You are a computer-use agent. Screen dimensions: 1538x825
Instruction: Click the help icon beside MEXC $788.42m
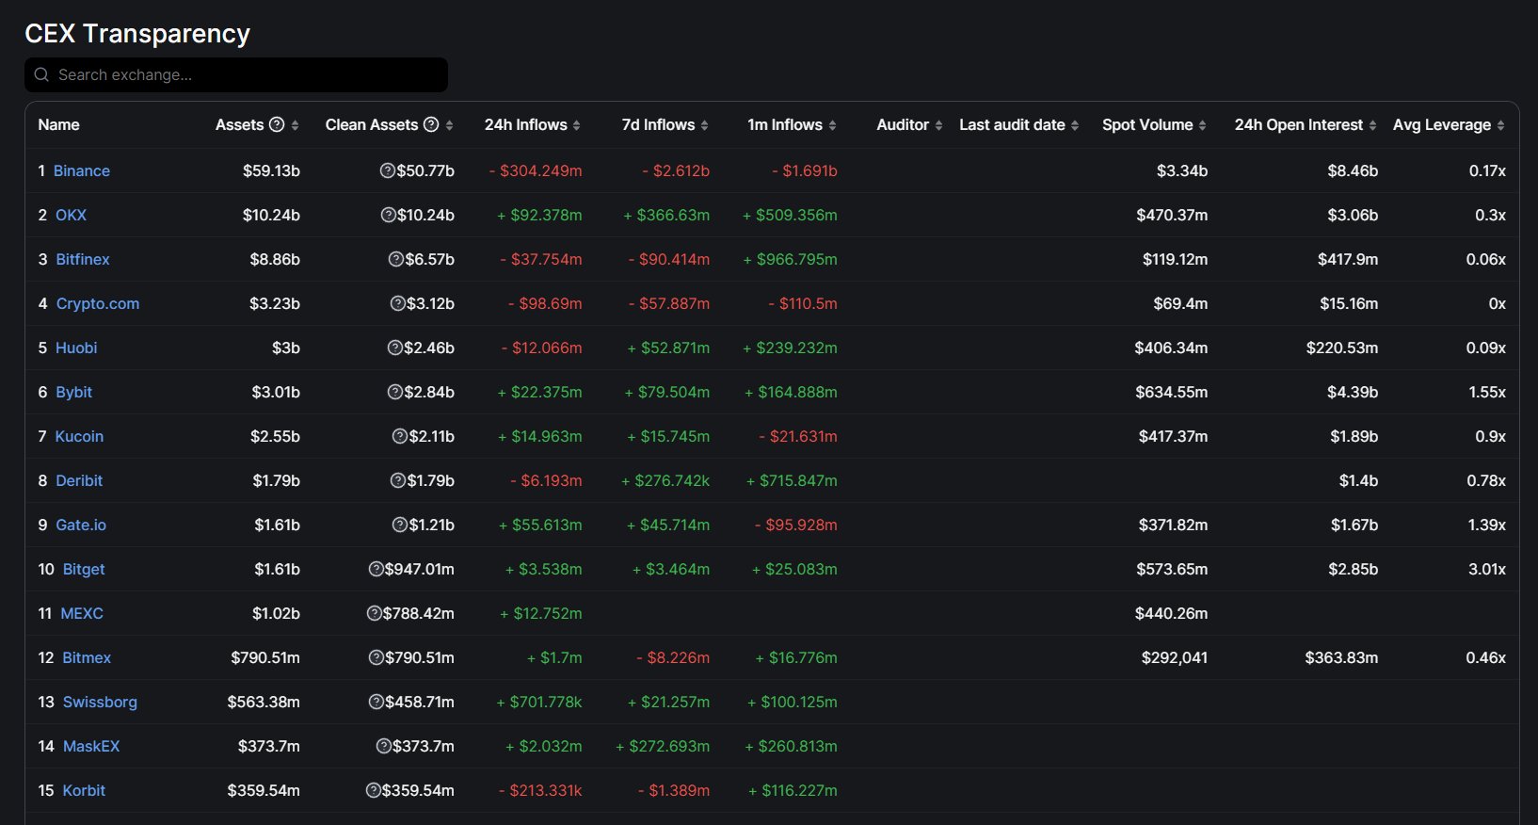coord(374,613)
